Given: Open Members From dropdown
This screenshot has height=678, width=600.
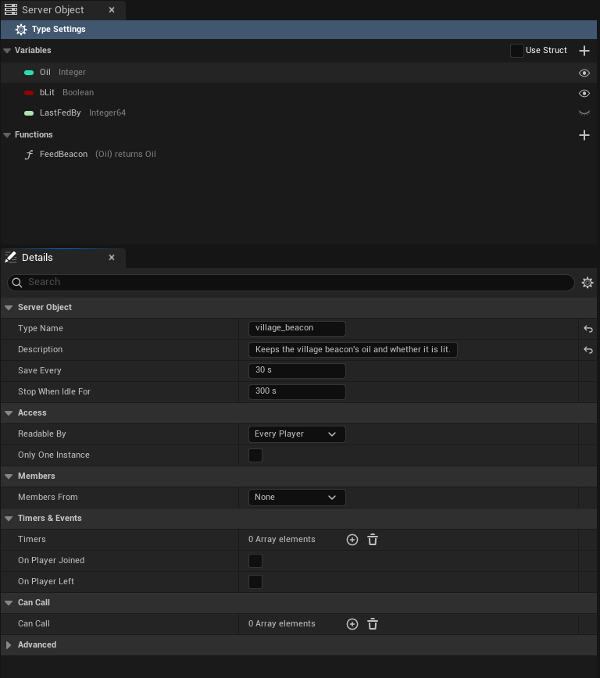Looking at the screenshot, I should [x=297, y=498].
